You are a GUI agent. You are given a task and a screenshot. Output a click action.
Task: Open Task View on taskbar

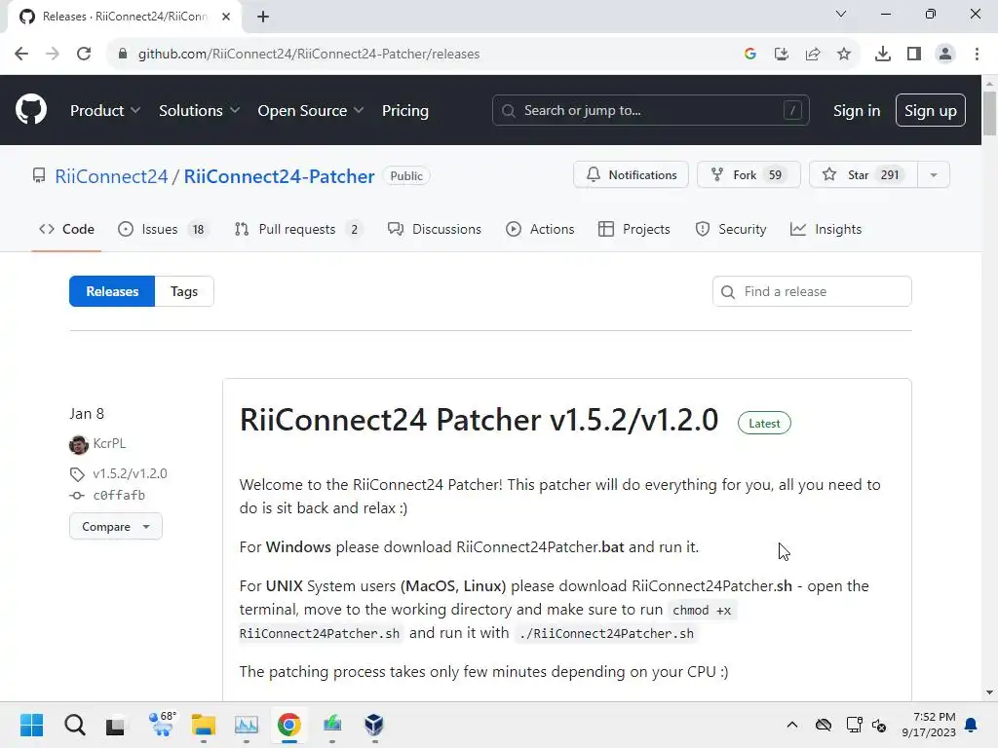[x=115, y=725]
